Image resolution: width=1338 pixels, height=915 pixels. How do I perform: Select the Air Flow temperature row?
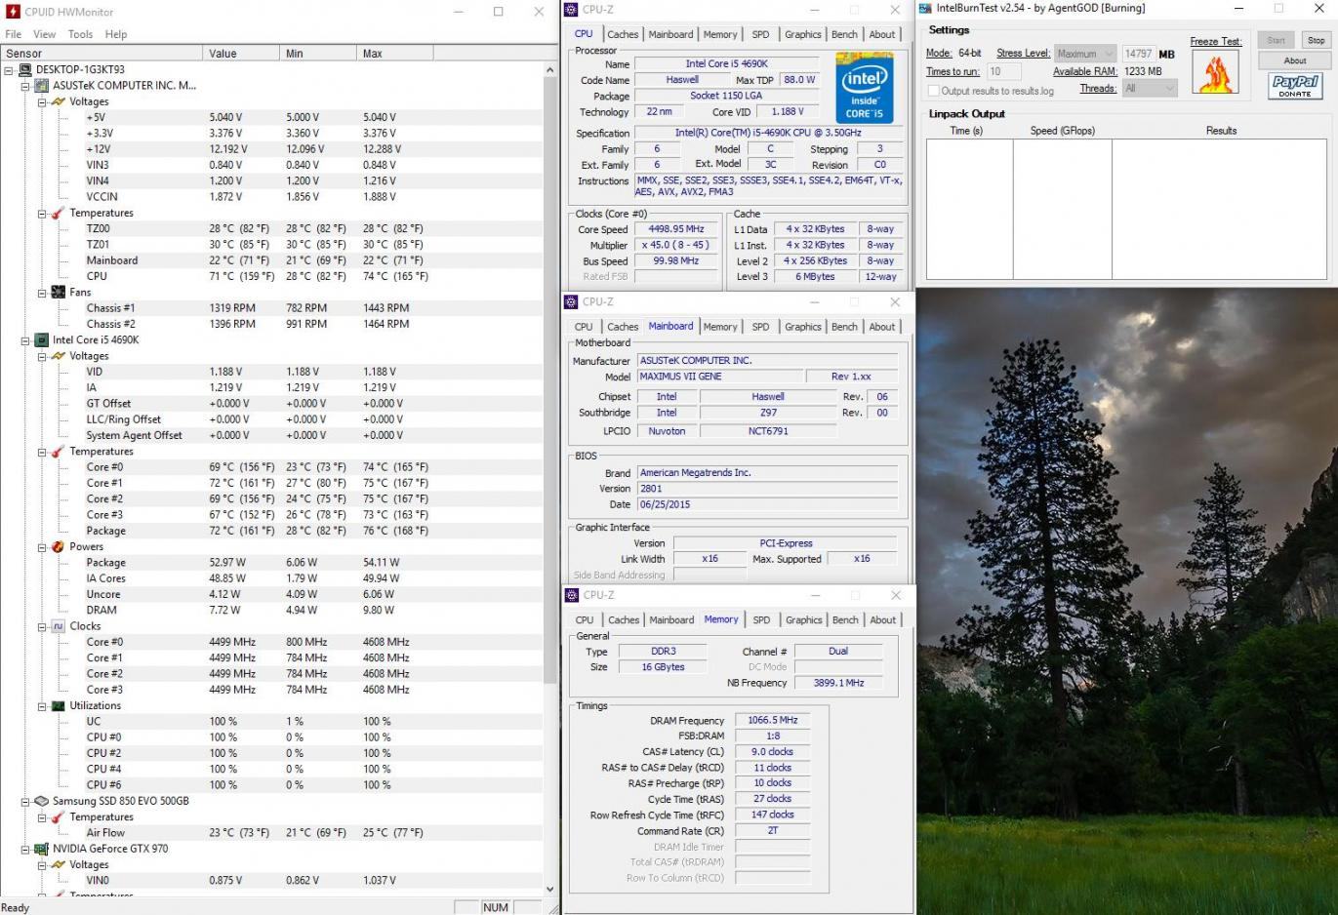[x=271, y=833]
